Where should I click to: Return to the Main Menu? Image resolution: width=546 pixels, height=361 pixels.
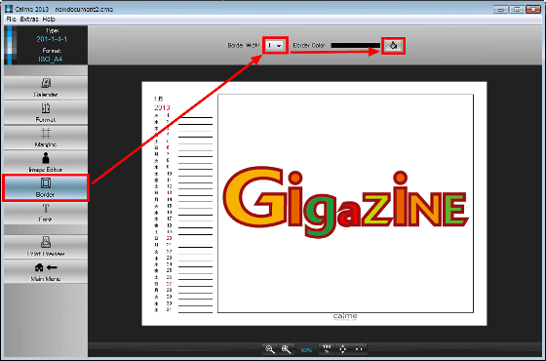[x=46, y=272]
